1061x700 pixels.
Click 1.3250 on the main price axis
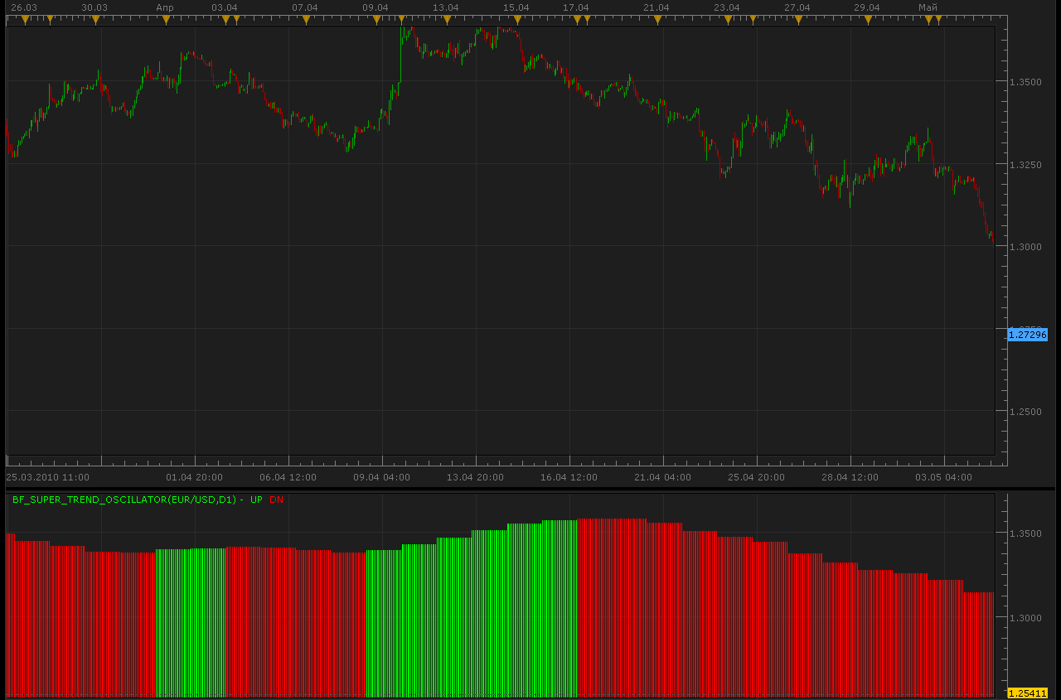[x=1025, y=165]
